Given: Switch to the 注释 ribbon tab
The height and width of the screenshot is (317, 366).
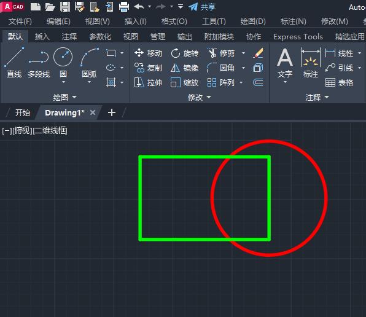Looking at the screenshot, I should pos(69,37).
